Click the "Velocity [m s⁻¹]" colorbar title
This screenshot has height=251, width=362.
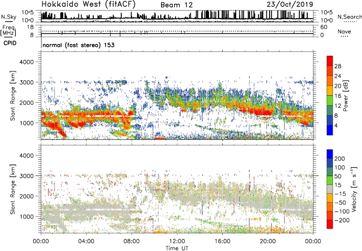(x=354, y=189)
